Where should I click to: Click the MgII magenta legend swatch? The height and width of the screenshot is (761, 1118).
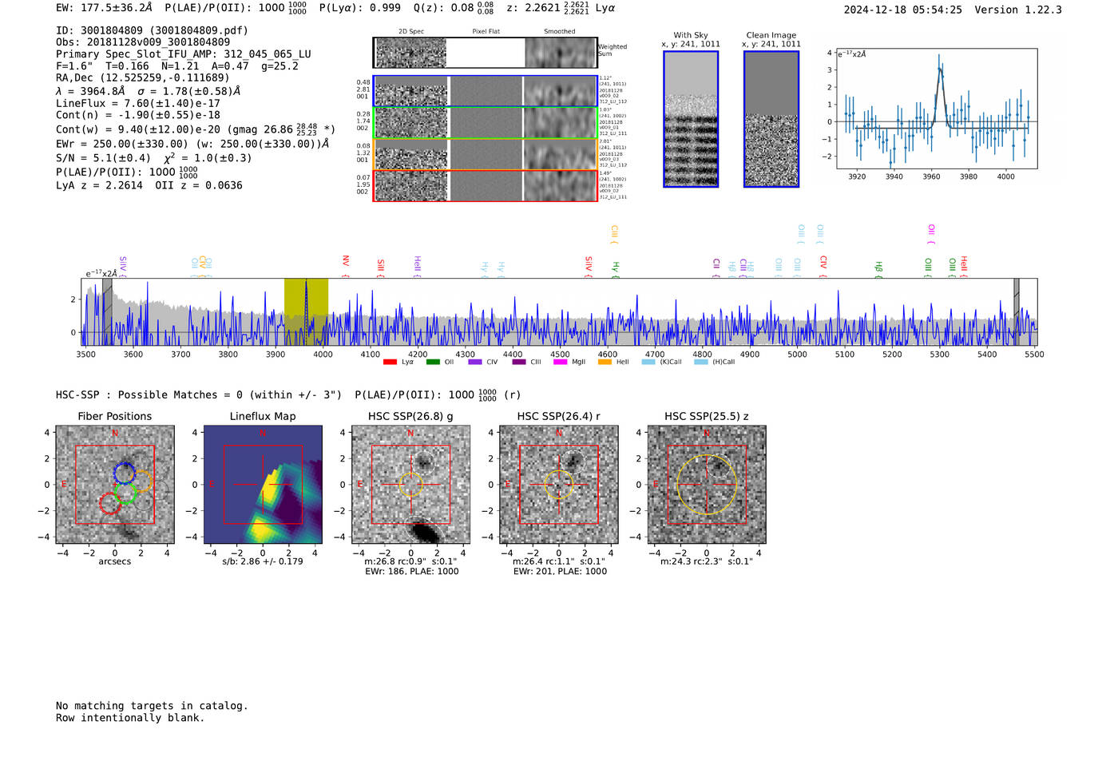point(561,362)
